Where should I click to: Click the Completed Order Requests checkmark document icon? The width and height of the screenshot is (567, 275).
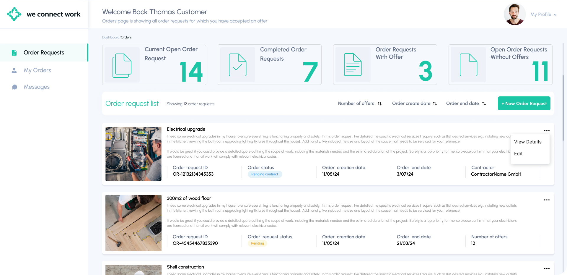point(237,65)
